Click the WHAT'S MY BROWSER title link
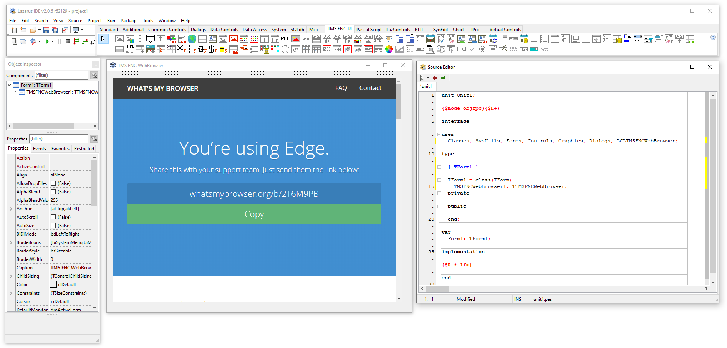The image size is (727, 348). [x=162, y=89]
